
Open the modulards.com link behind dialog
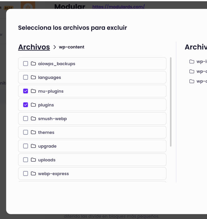pyautogui.click(x=118, y=7)
